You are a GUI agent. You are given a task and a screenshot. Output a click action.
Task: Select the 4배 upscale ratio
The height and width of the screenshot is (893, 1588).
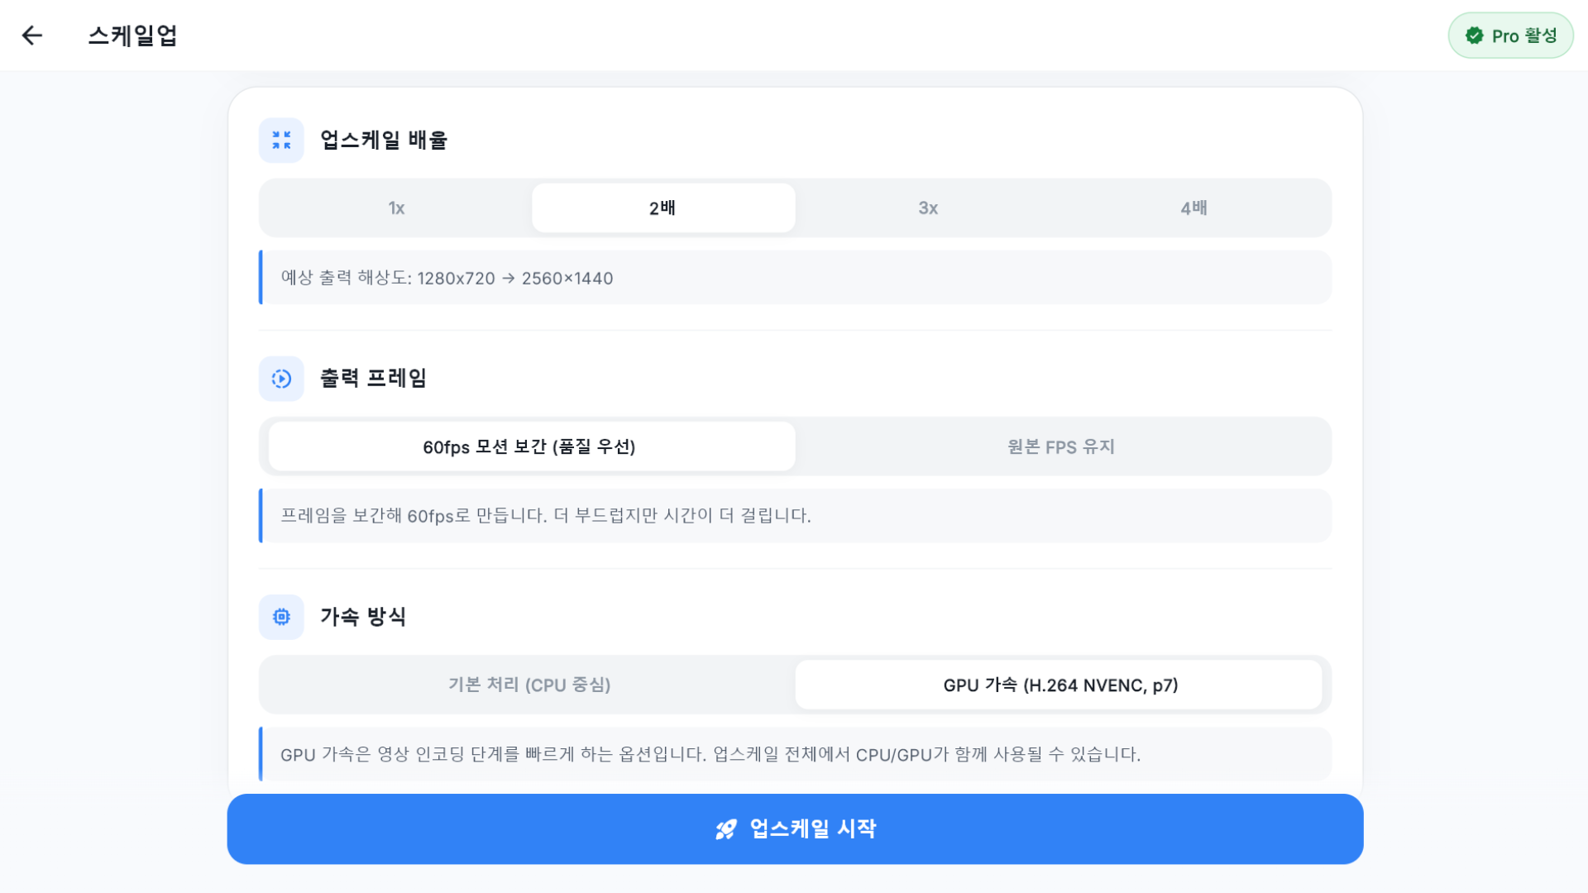pos(1193,208)
